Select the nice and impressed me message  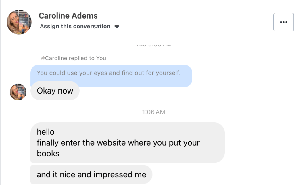(91, 174)
